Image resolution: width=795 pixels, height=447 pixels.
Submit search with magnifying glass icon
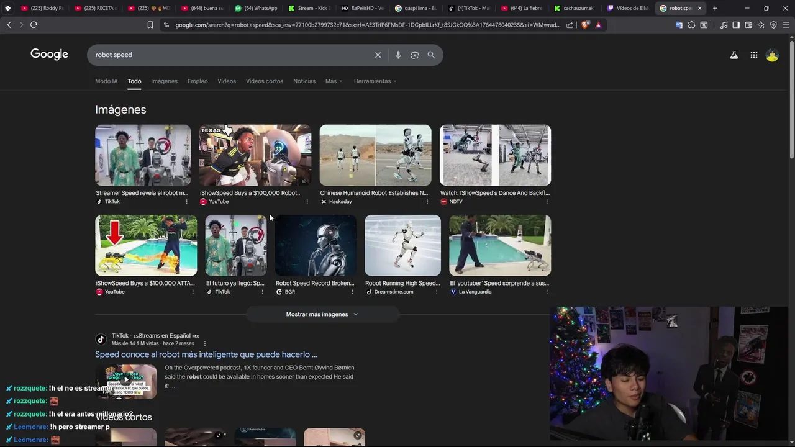(x=431, y=55)
